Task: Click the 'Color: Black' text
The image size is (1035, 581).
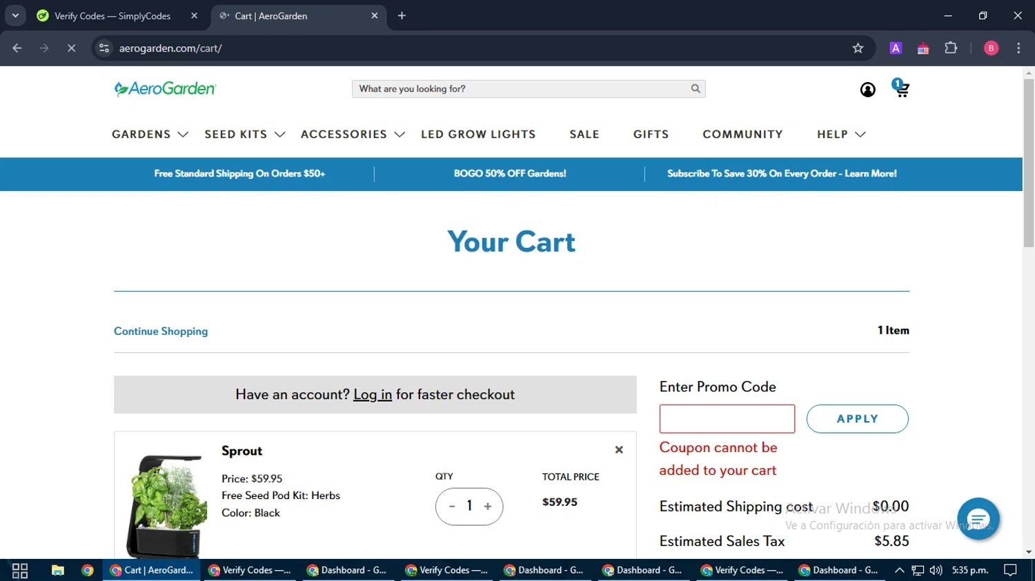Action: click(x=250, y=513)
